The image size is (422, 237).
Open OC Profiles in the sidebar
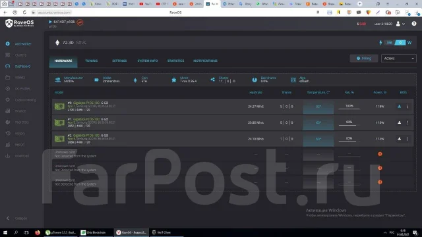coord(22,88)
